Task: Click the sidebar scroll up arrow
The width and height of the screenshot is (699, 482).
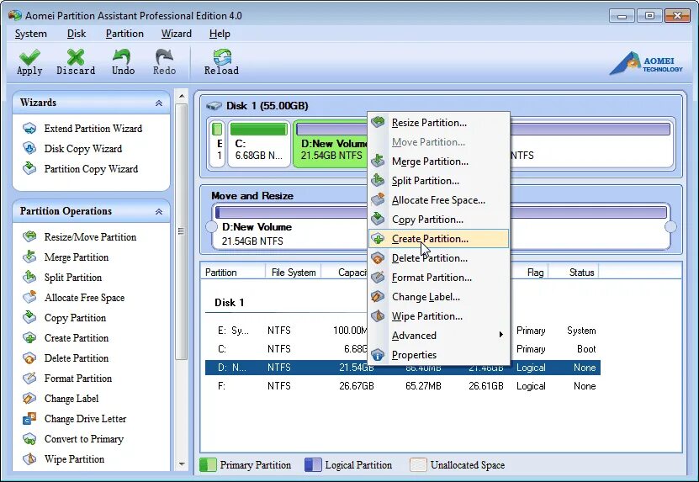Action: pos(182,96)
